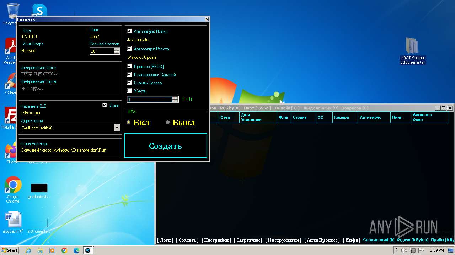The image size is (455, 255).
Task: Open the [ Инструменты ] menu
Action: pos(283,240)
